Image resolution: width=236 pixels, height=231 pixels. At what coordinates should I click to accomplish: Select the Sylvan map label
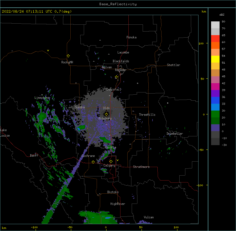[107, 67]
